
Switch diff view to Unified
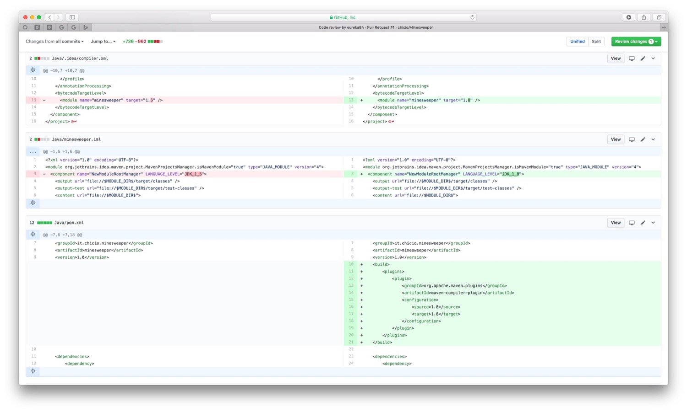(x=577, y=42)
